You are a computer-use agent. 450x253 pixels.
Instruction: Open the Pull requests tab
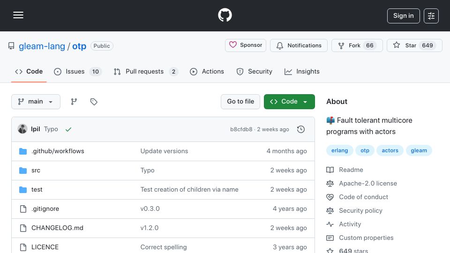click(146, 71)
